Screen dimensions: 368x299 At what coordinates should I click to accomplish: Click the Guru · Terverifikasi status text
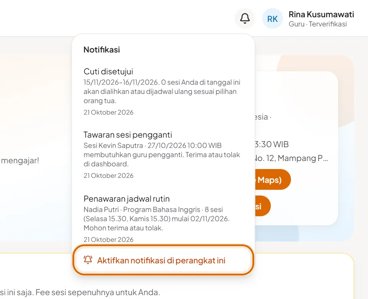click(x=317, y=24)
